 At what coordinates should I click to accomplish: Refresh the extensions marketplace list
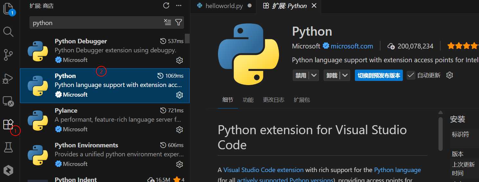click(166, 5)
